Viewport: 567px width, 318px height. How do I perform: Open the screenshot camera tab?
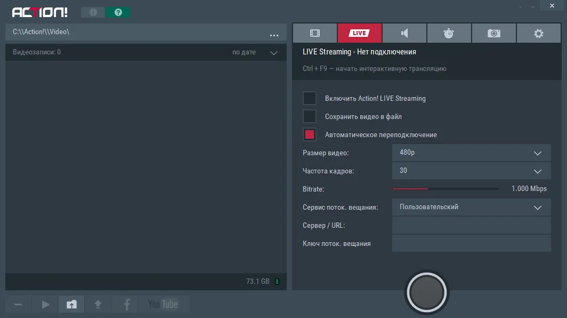point(493,33)
